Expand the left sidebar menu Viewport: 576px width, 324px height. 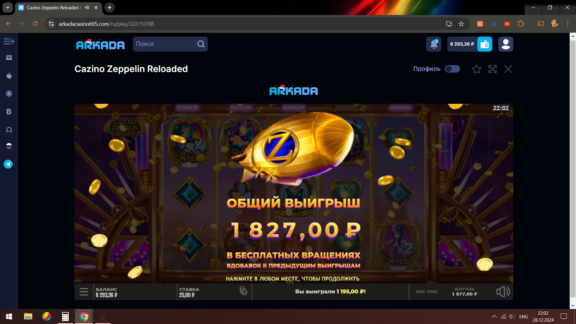[x=9, y=41]
